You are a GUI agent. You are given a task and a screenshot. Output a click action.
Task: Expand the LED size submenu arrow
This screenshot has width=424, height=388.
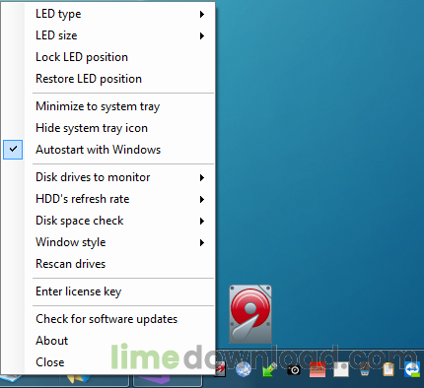click(202, 35)
